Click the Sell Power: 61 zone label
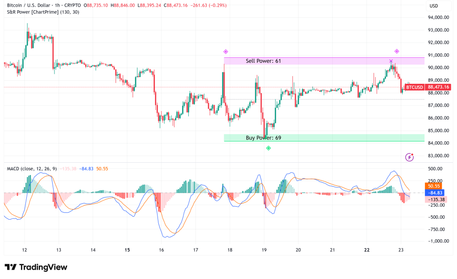 point(262,61)
